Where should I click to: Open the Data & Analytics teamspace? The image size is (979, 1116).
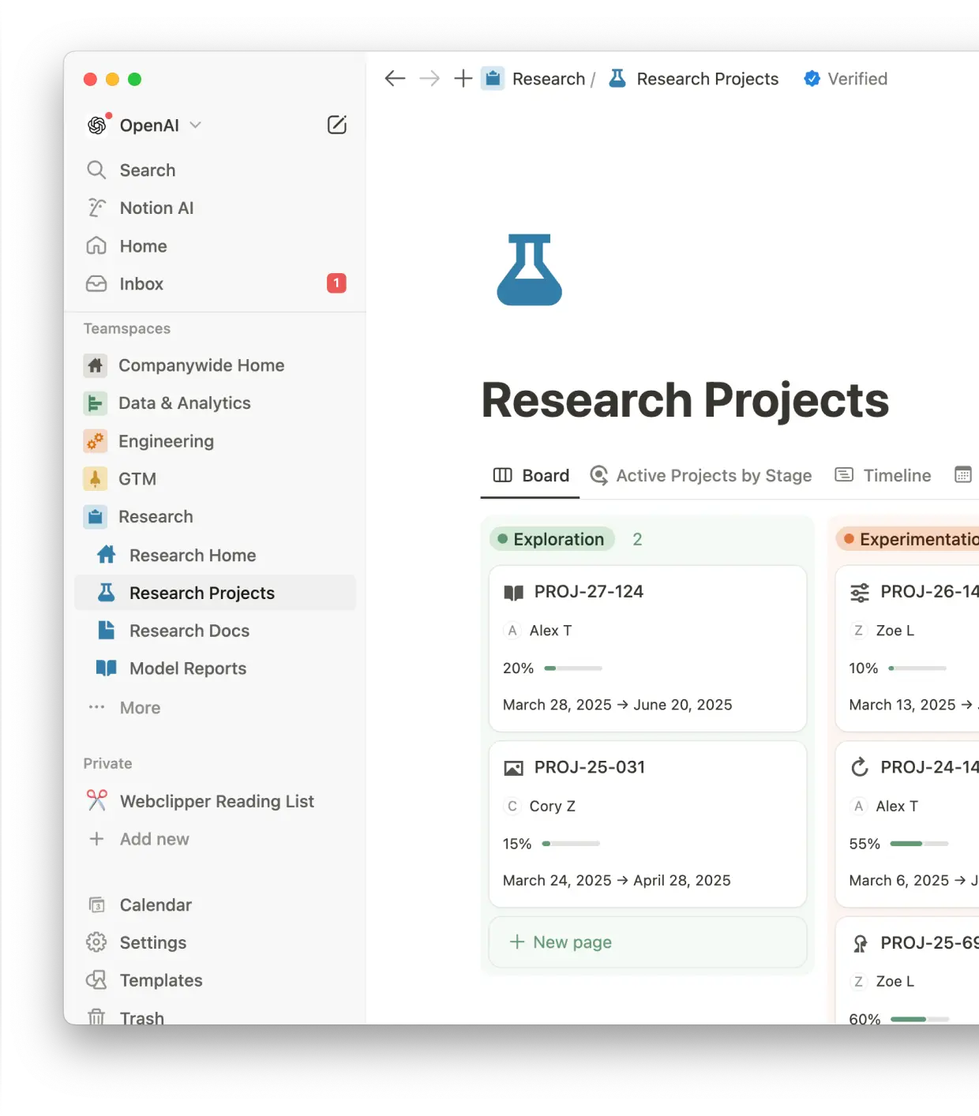[183, 403]
